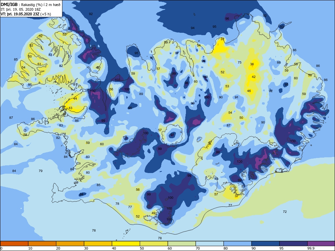This screenshot has height=251, width=335.
Task: Click the humidity value '53' on the map
Action: (x=227, y=86)
